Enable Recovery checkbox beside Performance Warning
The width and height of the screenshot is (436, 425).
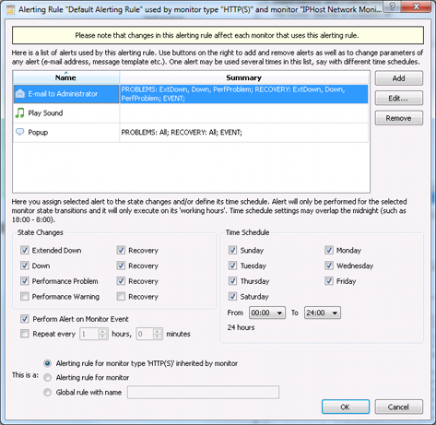pos(121,296)
